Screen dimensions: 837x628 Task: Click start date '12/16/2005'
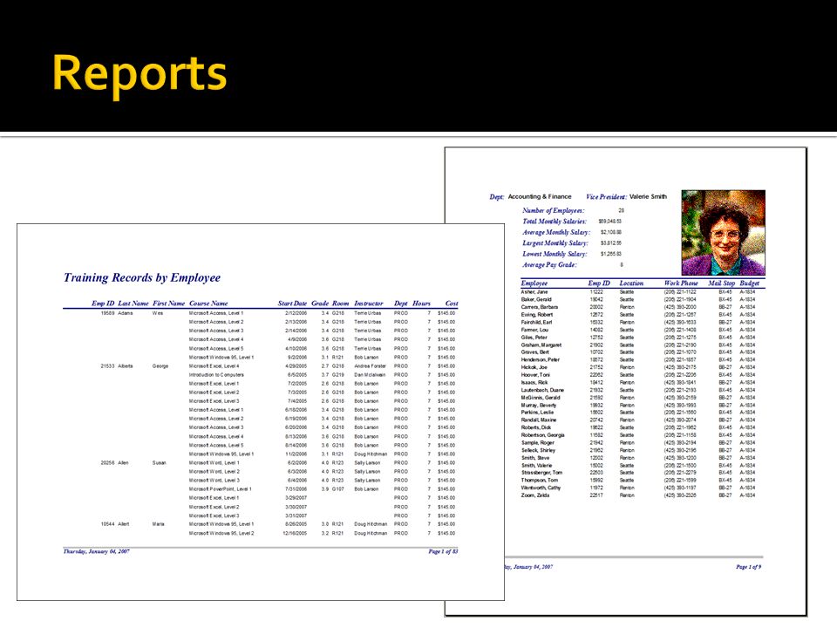296,534
